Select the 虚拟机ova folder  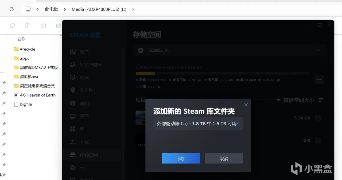pos(29,77)
